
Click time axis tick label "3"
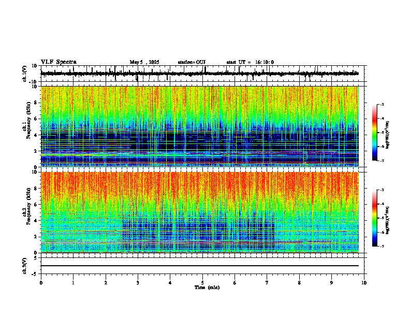(138, 283)
